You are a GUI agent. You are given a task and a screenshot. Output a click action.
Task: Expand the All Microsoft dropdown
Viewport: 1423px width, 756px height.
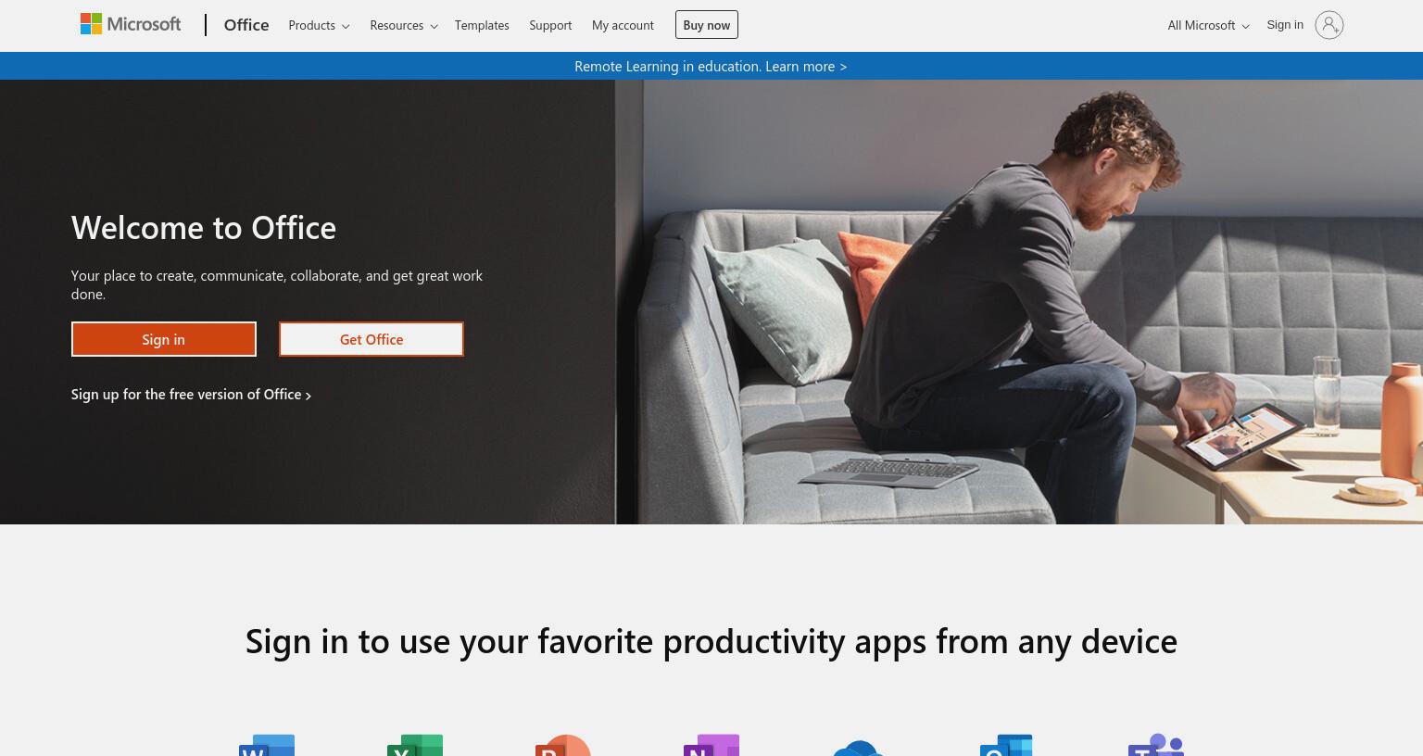1208,25
